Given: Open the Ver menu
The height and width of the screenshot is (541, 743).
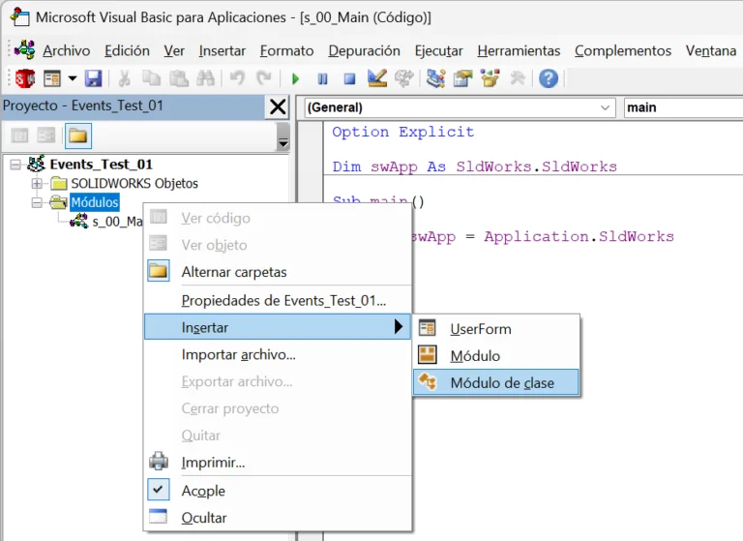Looking at the screenshot, I should click(x=174, y=50).
